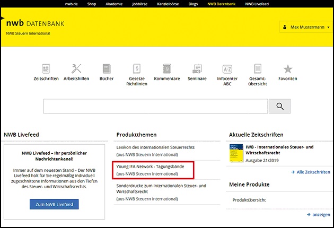Click the magnifier search button
Viewport: 334px width, 228px height.
pos(279,106)
